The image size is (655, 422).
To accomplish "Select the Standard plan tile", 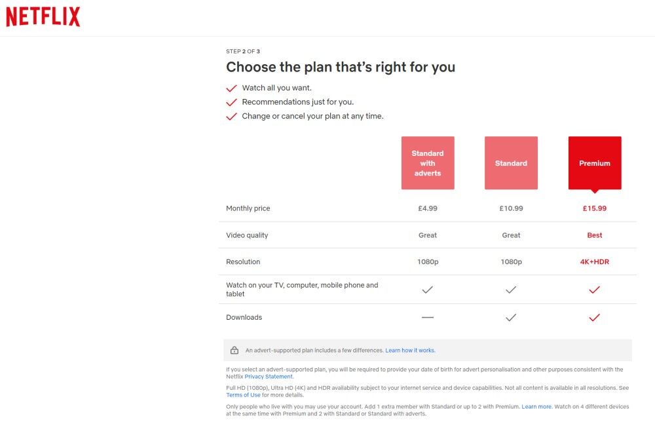I will (x=511, y=163).
